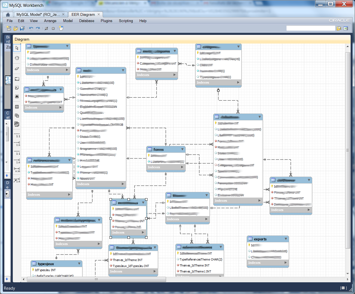Open the Edit menu
Image resolution: width=355 pixels, height=294 pixels.
point(21,21)
